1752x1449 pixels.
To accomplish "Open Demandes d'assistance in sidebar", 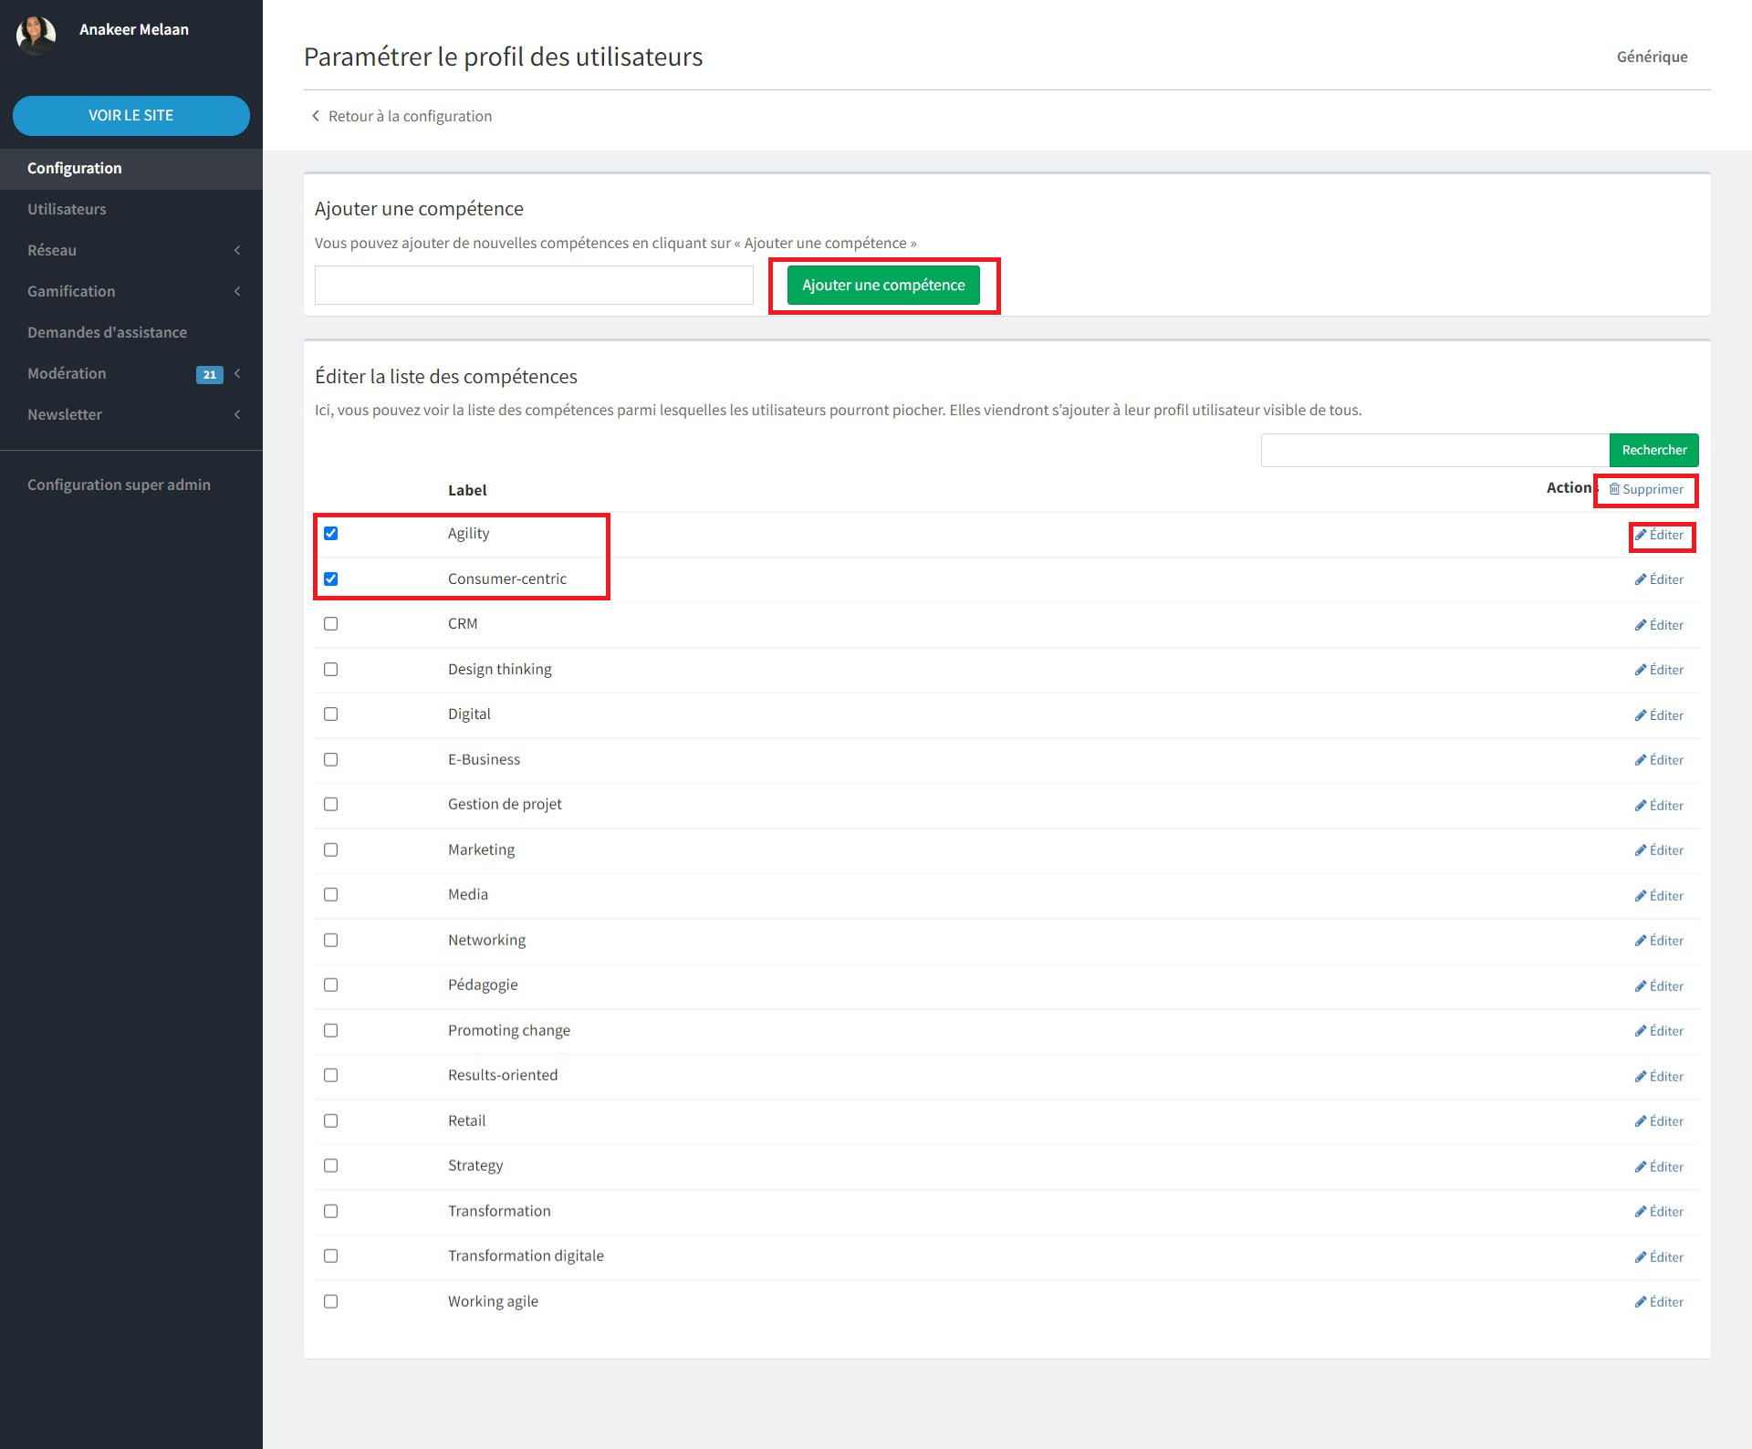I will (x=107, y=332).
